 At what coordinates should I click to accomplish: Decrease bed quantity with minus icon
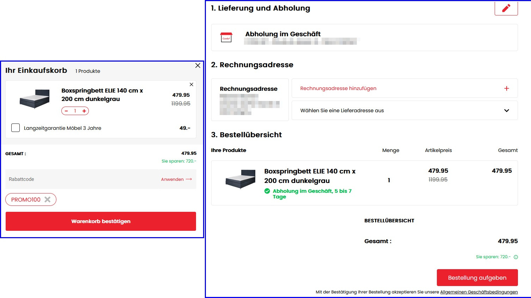(66, 111)
